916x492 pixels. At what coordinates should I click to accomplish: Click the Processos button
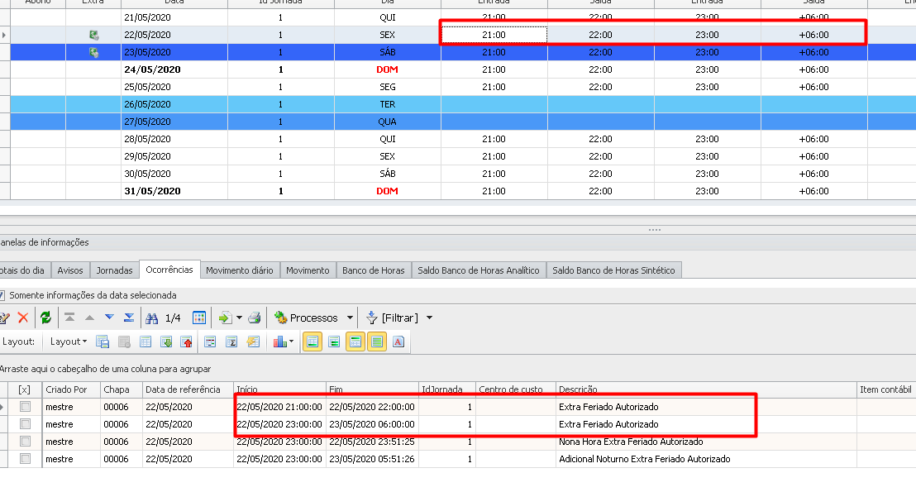[306, 318]
